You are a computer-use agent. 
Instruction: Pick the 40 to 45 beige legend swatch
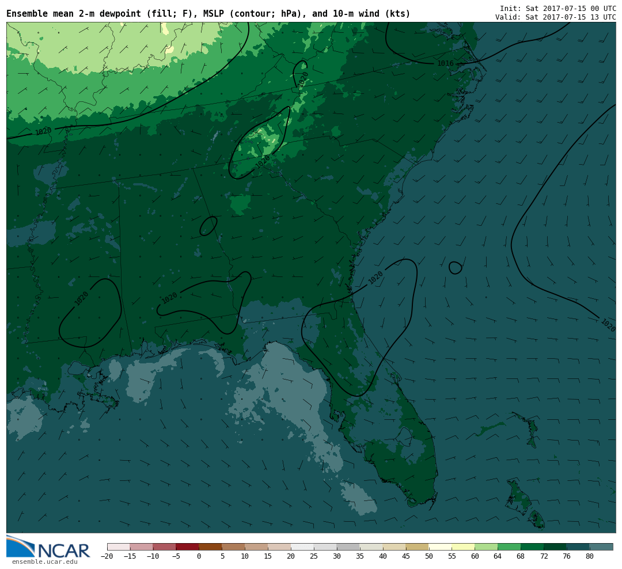[395, 547]
